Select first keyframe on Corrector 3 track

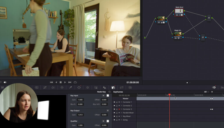(211, 109)
